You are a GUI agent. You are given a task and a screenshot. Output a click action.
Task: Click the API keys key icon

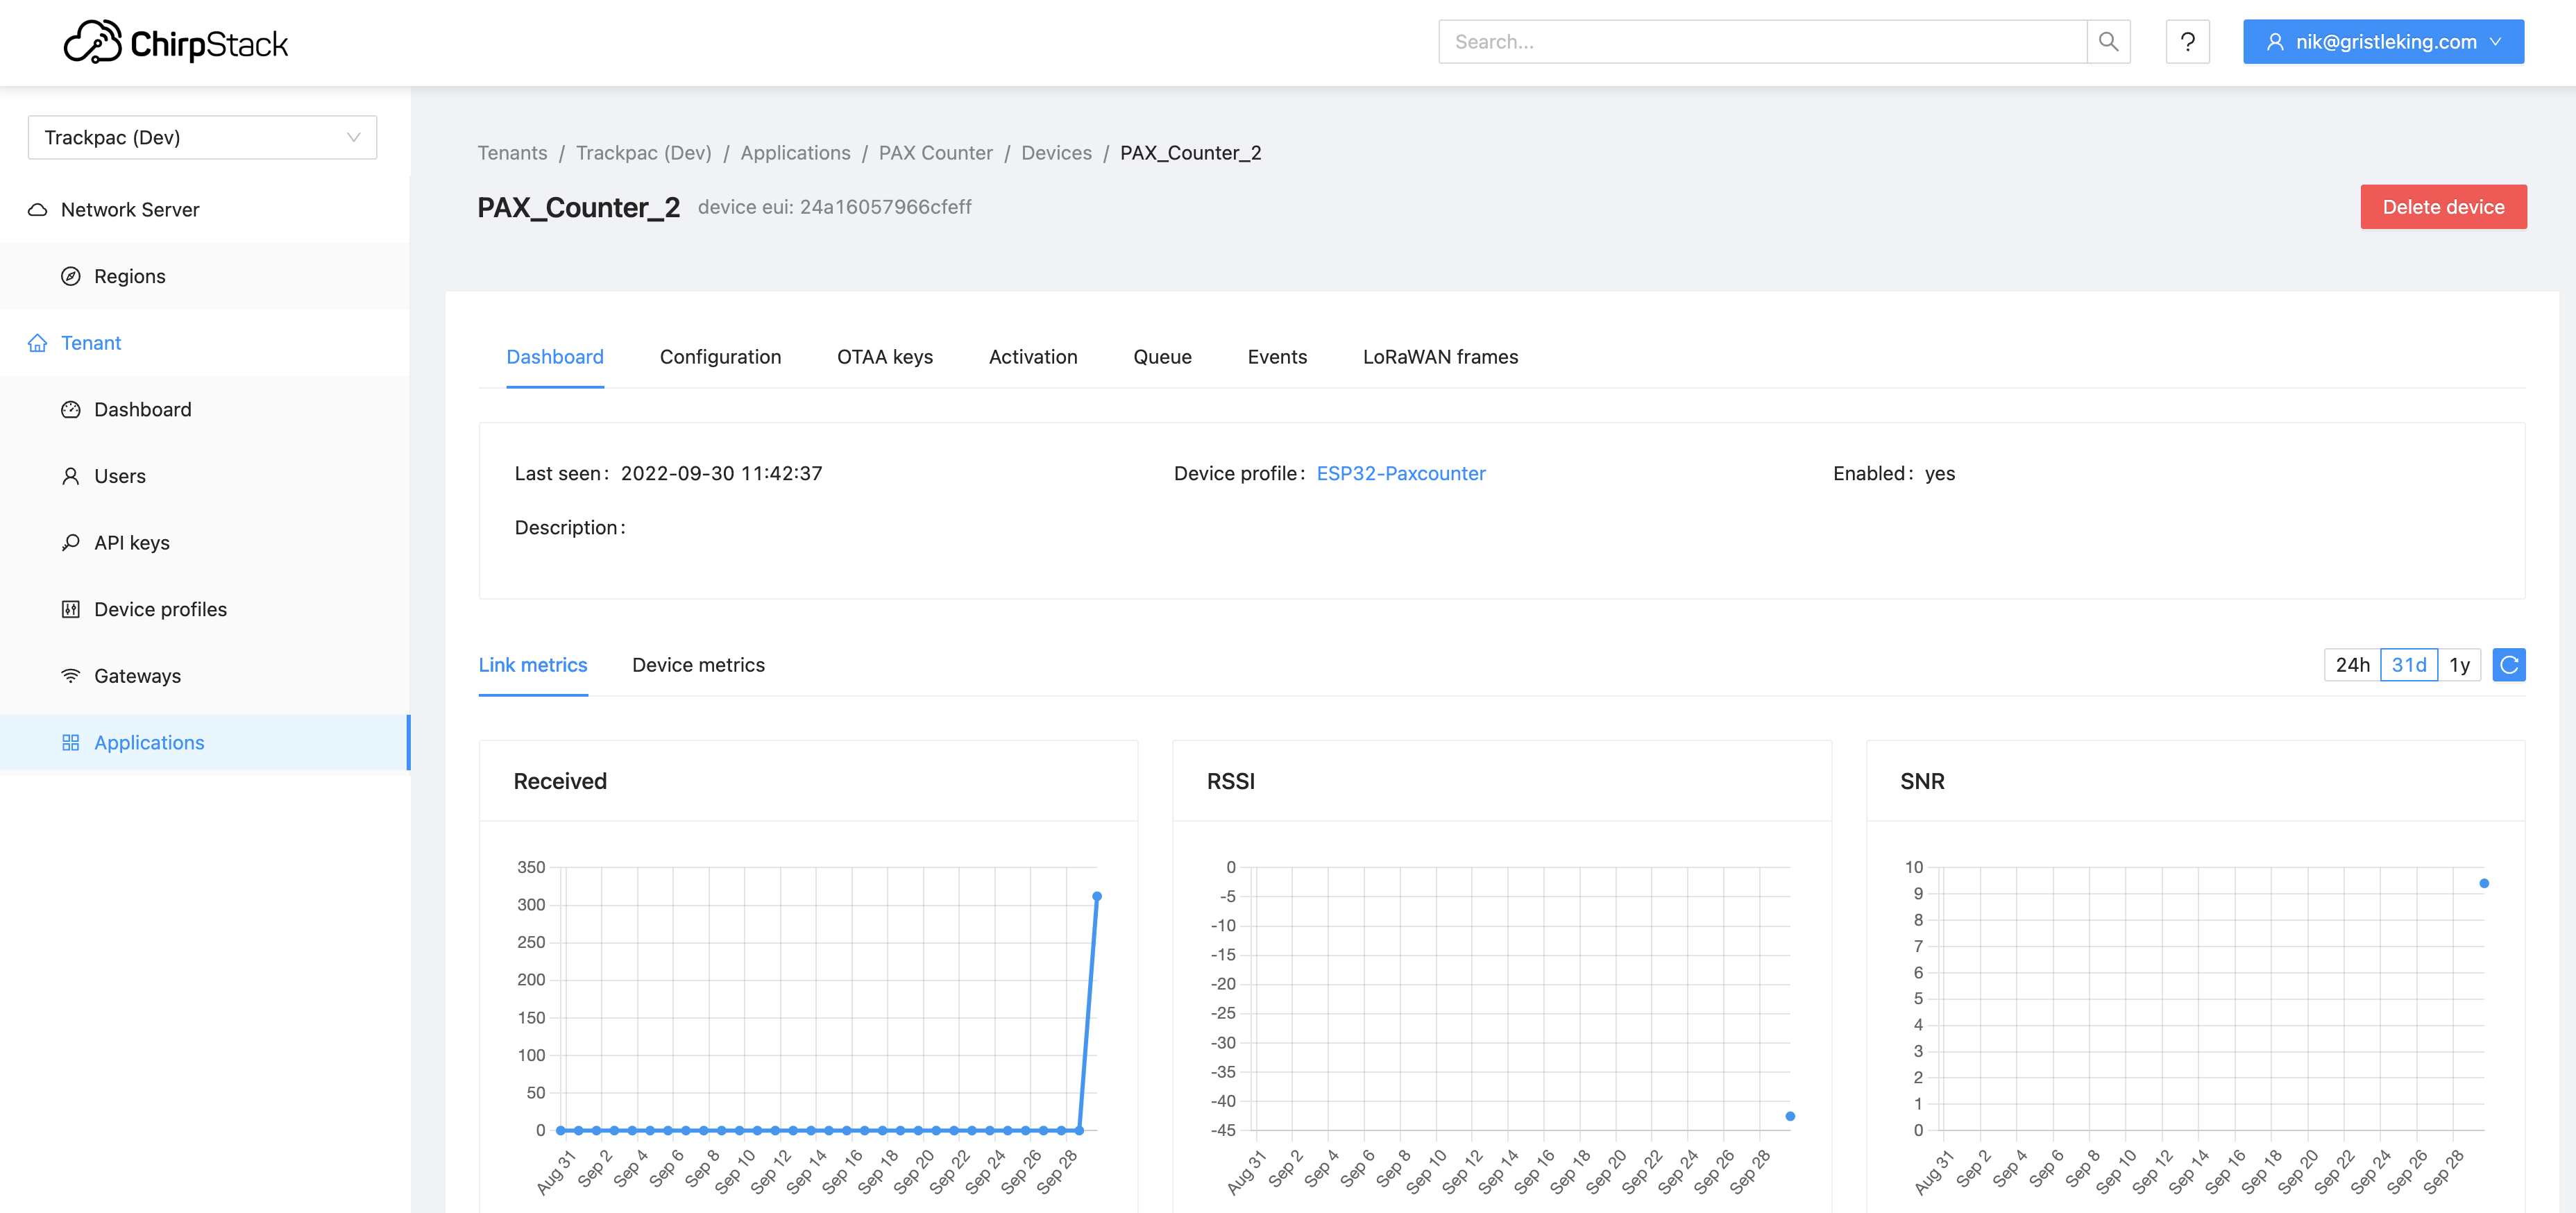[x=70, y=543]
